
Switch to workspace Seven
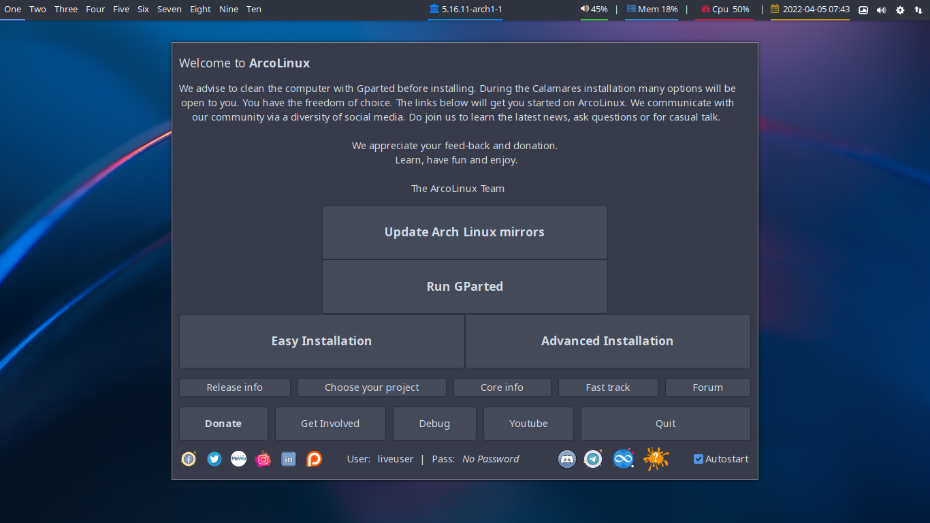click(170, 10)
